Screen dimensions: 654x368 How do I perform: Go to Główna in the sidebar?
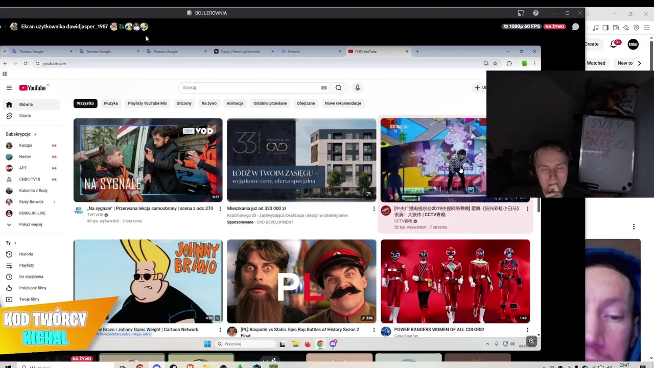click(31, 104)
